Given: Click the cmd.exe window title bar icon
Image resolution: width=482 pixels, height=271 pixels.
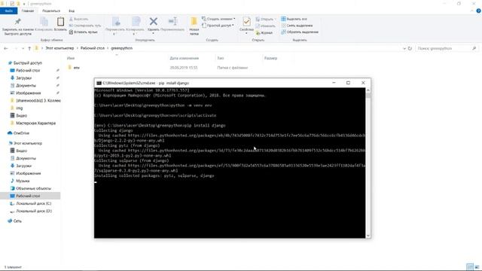Looking at the screenshot, I should click(99, 83).
